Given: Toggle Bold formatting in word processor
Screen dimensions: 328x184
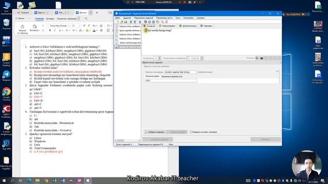Looking at the screenshot, I should click(x=50, y=31).
